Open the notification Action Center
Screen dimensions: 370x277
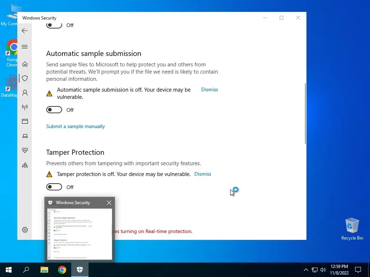[358, 270]
